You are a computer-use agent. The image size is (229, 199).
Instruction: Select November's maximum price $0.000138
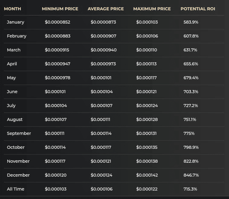tap(147, 161)
